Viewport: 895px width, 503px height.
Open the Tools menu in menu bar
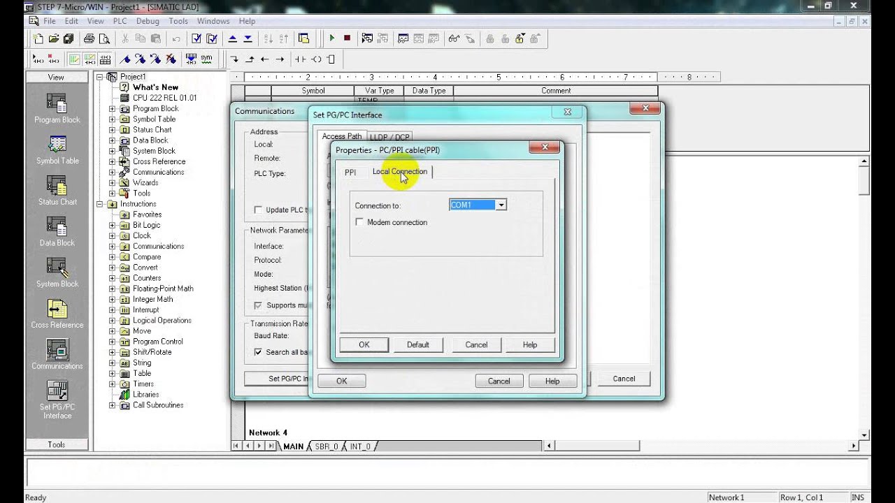coord(178,21)
